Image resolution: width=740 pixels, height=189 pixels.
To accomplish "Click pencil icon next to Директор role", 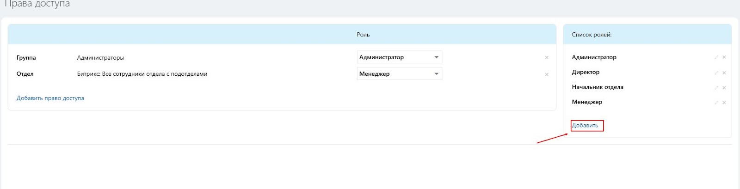I will point(716,73).
